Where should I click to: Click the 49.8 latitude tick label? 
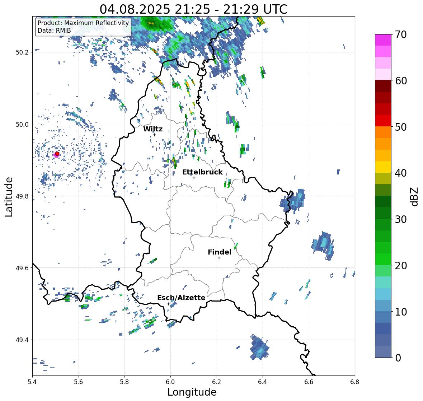(22, 196)
